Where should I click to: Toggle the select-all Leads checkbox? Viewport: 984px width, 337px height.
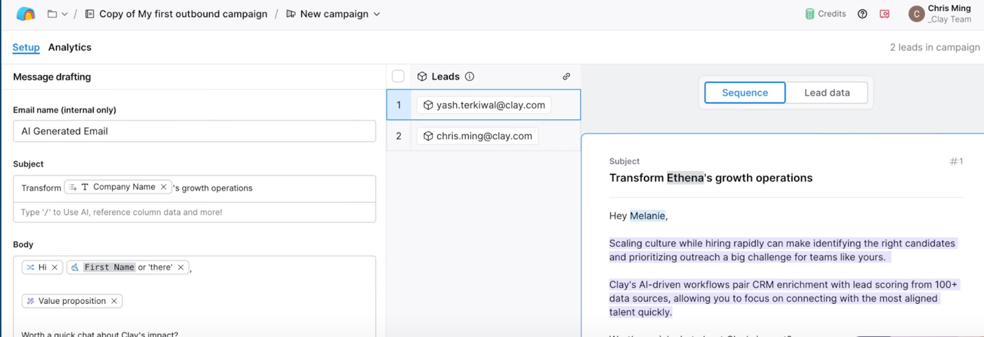(398, 76)
